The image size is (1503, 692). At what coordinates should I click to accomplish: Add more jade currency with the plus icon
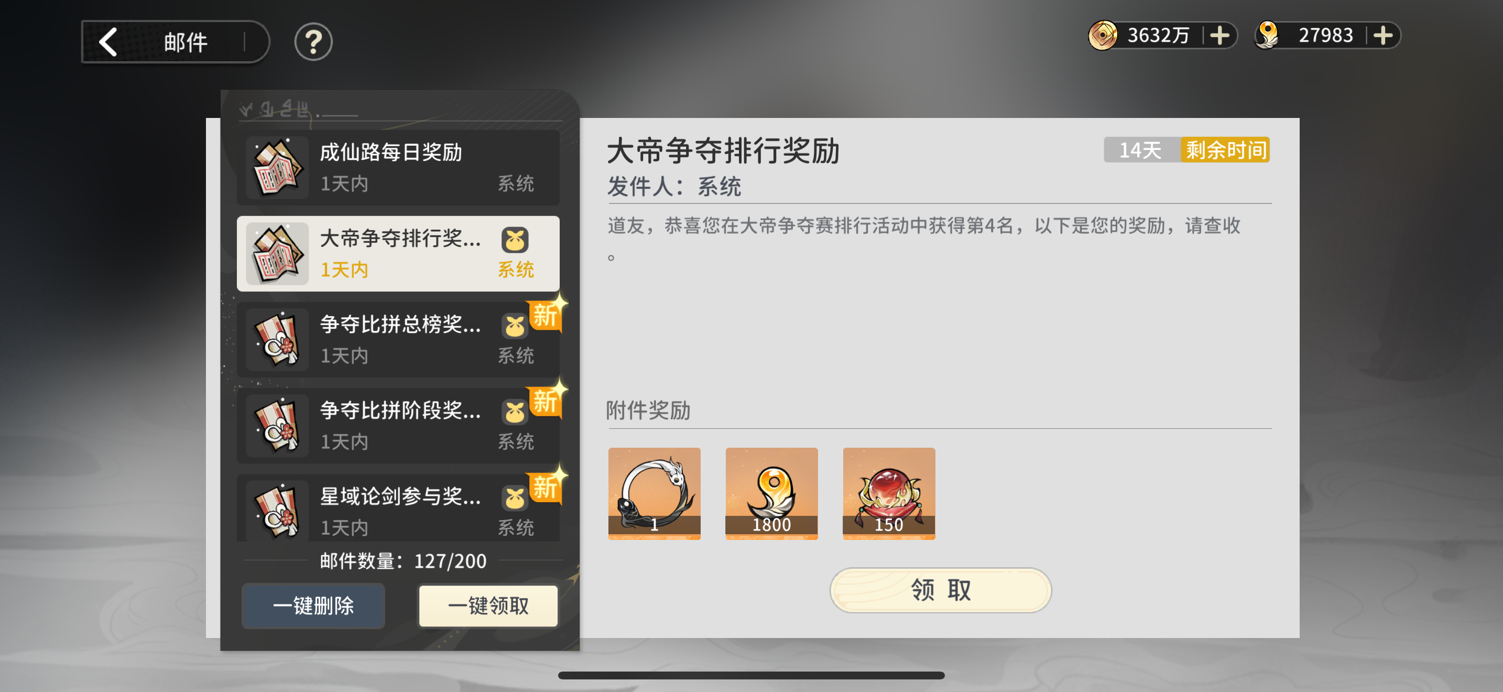pyautogui.click(x=1383, y=36)
